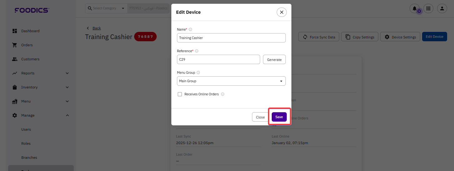Close the Edit Device dialog with X
Screen dimensions: 454x171
[x=282, y=12]
